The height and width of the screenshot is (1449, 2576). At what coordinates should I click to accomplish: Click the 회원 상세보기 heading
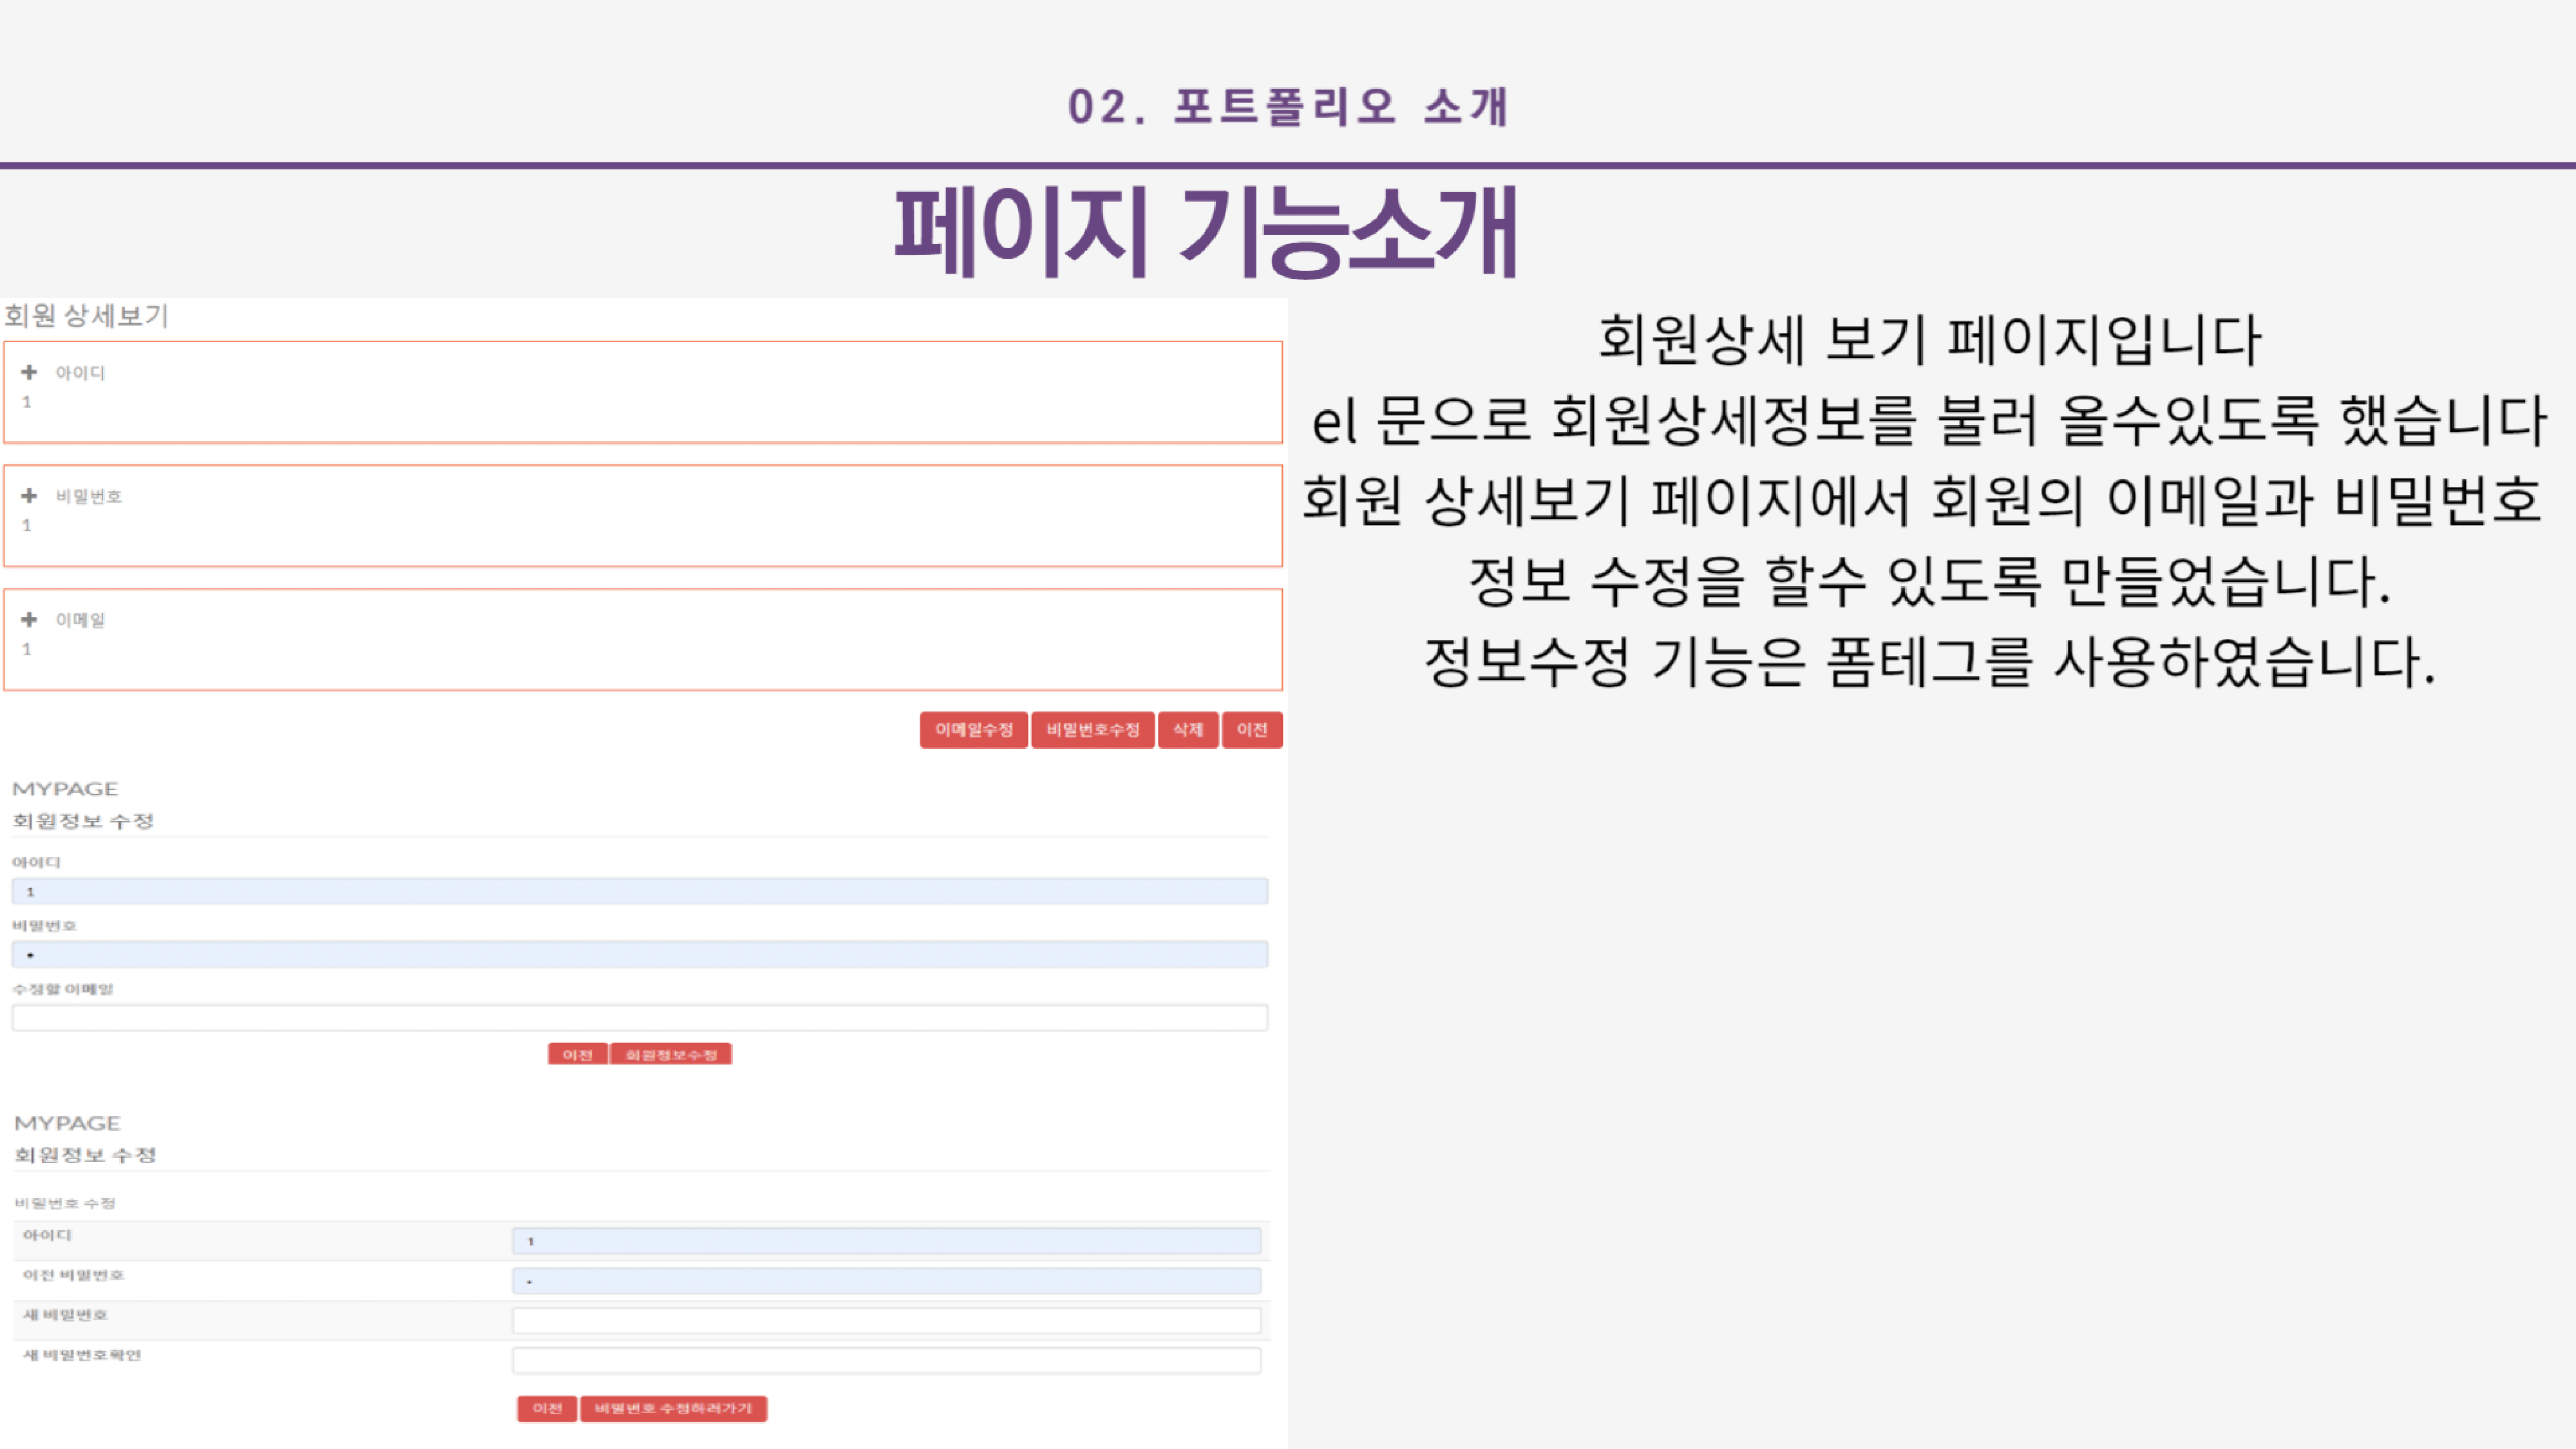pyautogui.click(x=86, y=316)
